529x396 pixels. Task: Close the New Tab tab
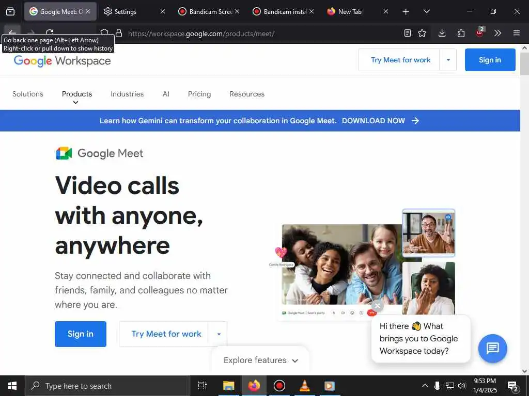tap(385, 11)
